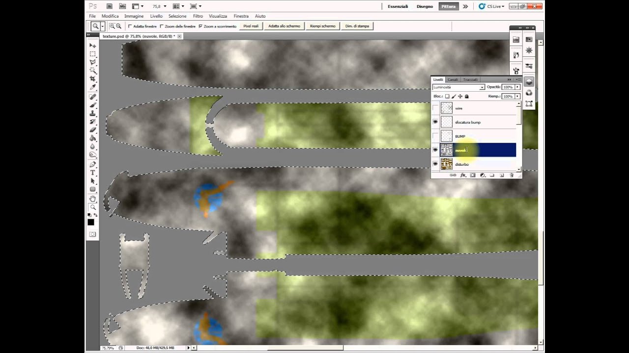The height and width of the screenshot is (353, 629).
Task: Open the Filtro menu
Action: coord(198,16)
